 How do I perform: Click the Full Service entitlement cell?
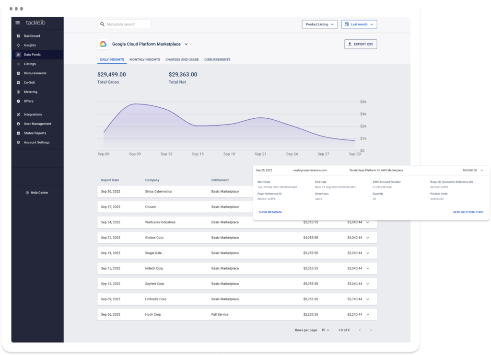220,314
